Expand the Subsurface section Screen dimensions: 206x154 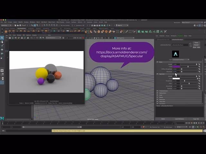157,93
